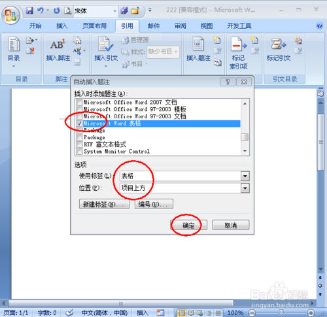
Task: Switch to Draft view icon
Action: (x=218, y=313)
